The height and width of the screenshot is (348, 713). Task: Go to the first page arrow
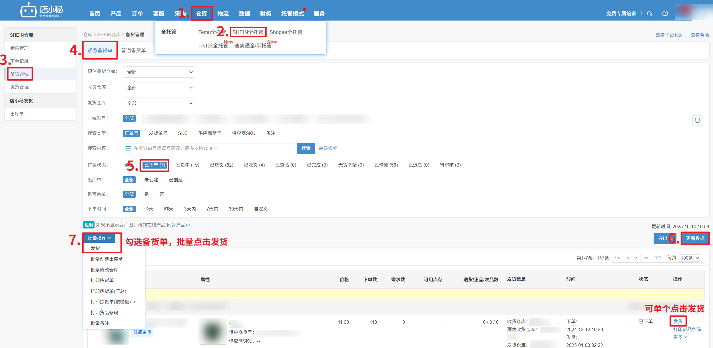coord(617,258)
